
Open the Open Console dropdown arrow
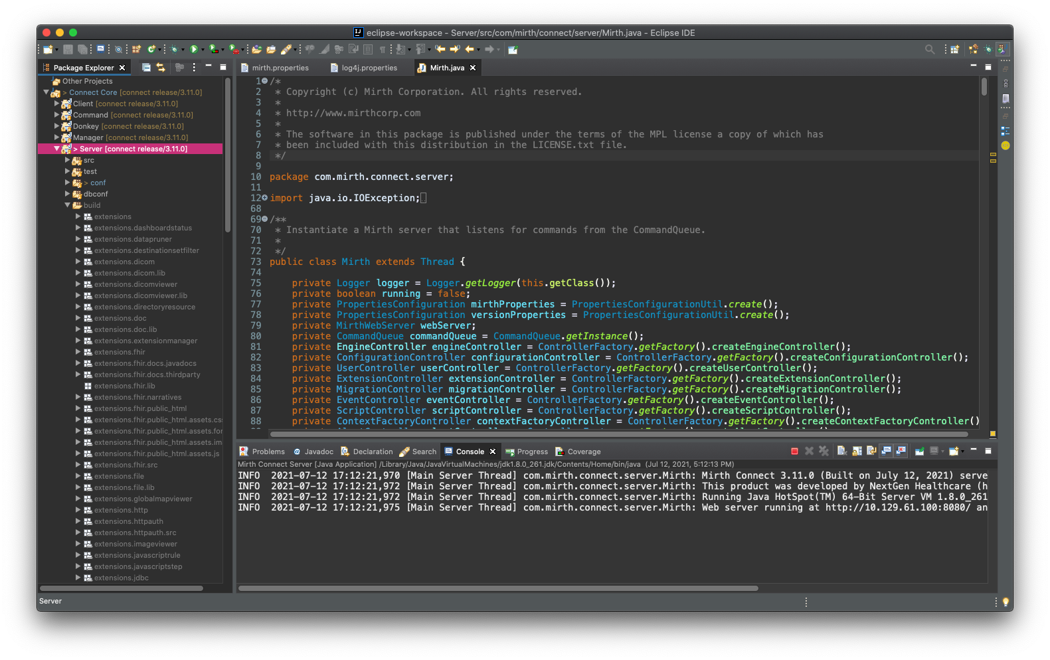[962, 451]
